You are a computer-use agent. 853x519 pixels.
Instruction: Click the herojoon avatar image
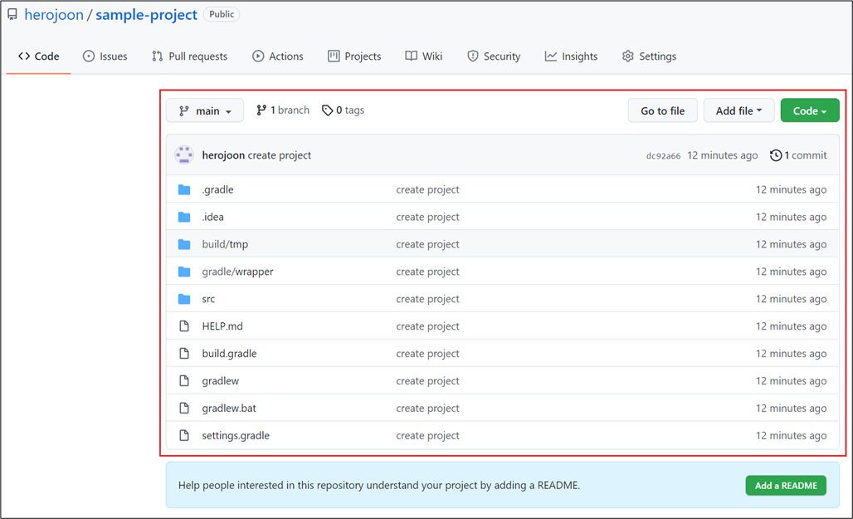(x=184, y=154)
